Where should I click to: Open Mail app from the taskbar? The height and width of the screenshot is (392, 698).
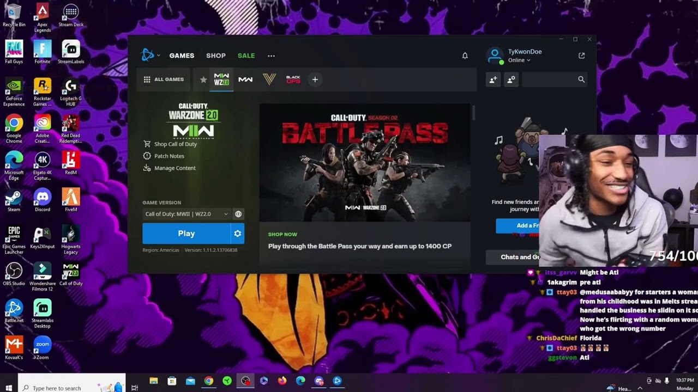(190, 381)
